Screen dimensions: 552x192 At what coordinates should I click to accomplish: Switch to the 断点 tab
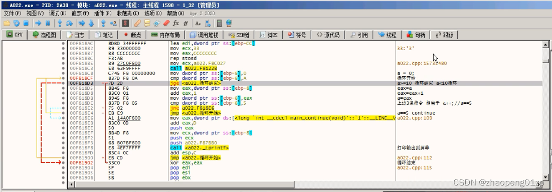132,35
